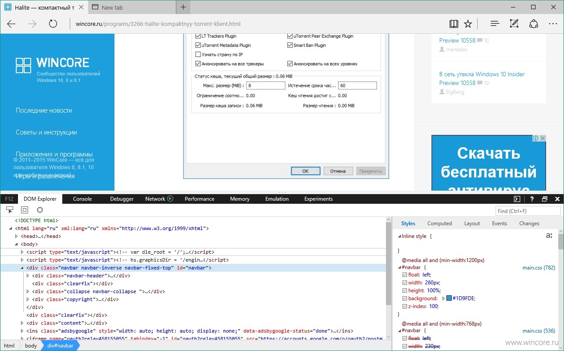Open main.css (536) source link
Viewport: 564px width, 351px height.
click(539, 330)
